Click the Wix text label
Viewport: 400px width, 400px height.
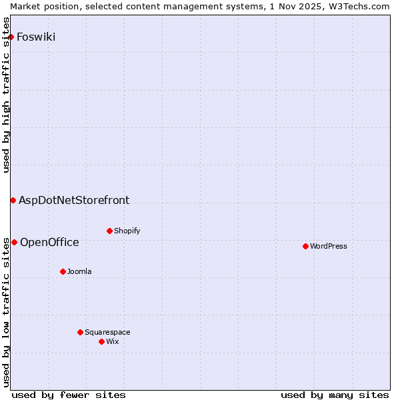point(112,341)
